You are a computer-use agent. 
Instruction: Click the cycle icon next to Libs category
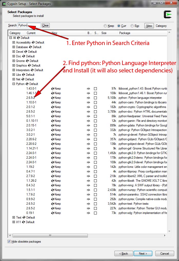pyautogui.click(x=24, y=75)
